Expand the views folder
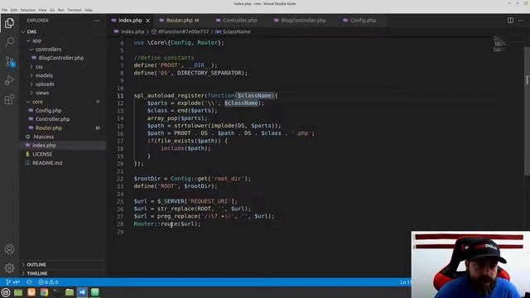530x298 pixels. [x=63, y=93]
